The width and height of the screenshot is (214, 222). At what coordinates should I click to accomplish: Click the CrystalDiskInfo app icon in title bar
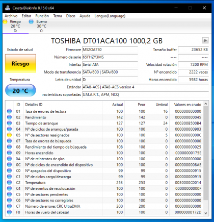tap(8, 8)
